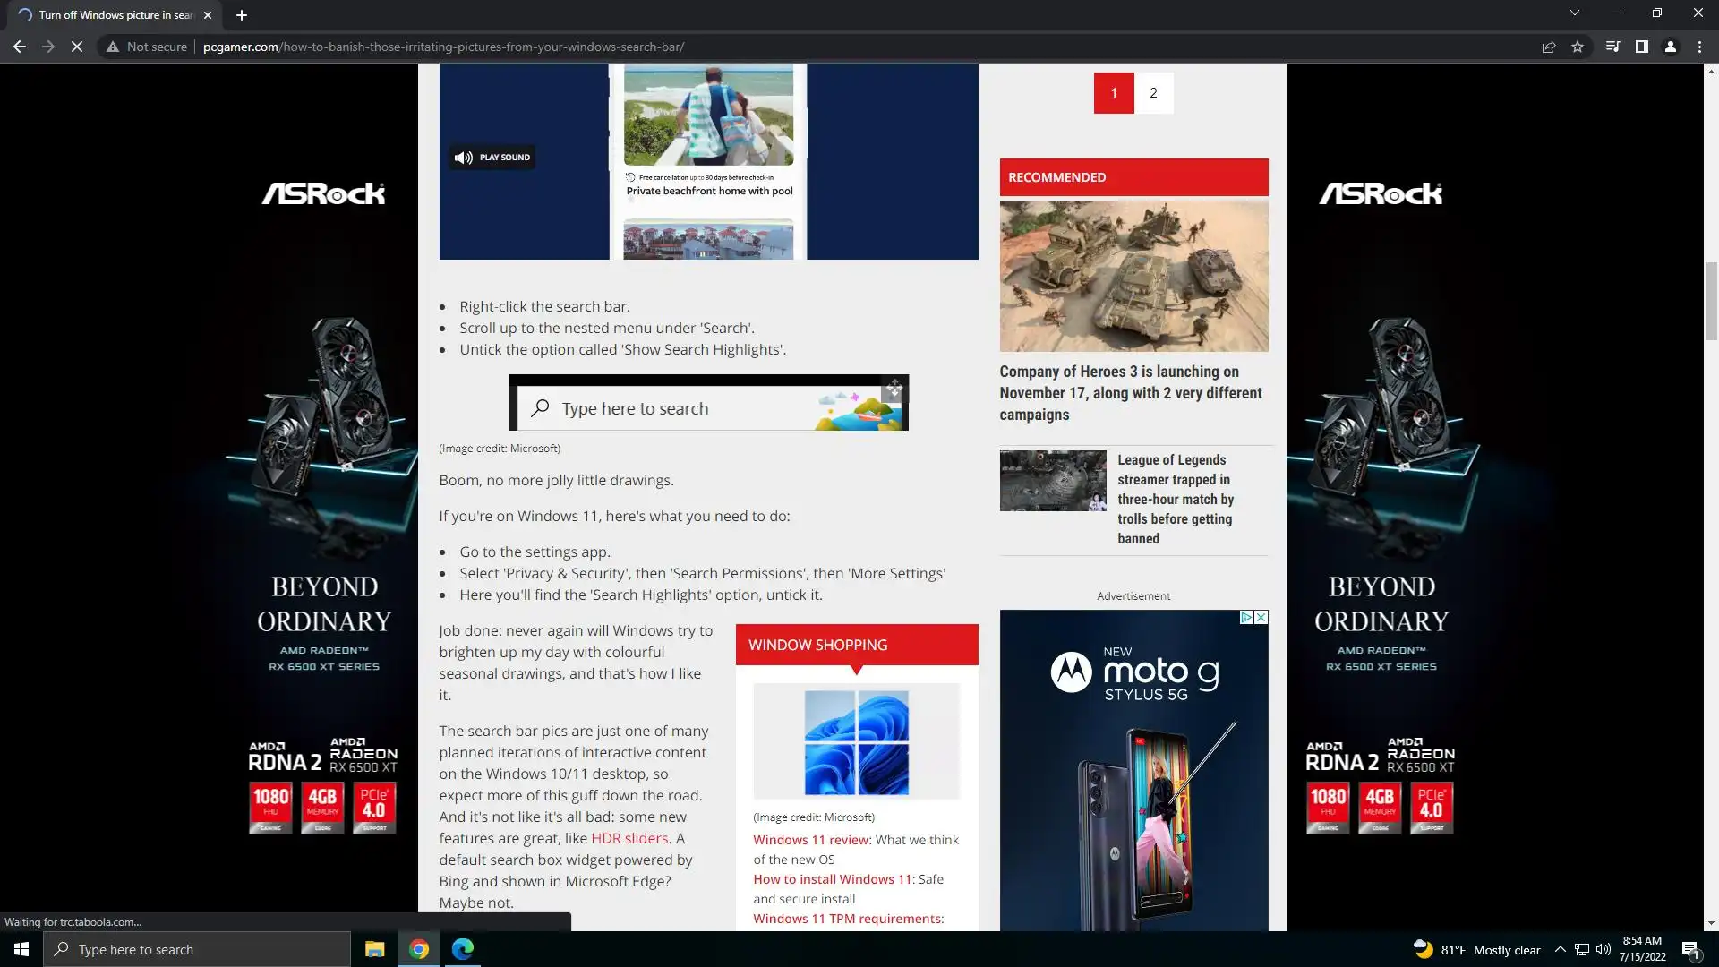Expand the tab search dropdown arrow
Viewport: 1719px width, 967px height.
point(1574,13)
